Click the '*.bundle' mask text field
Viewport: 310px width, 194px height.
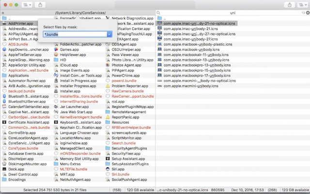[x=73, y=34]
